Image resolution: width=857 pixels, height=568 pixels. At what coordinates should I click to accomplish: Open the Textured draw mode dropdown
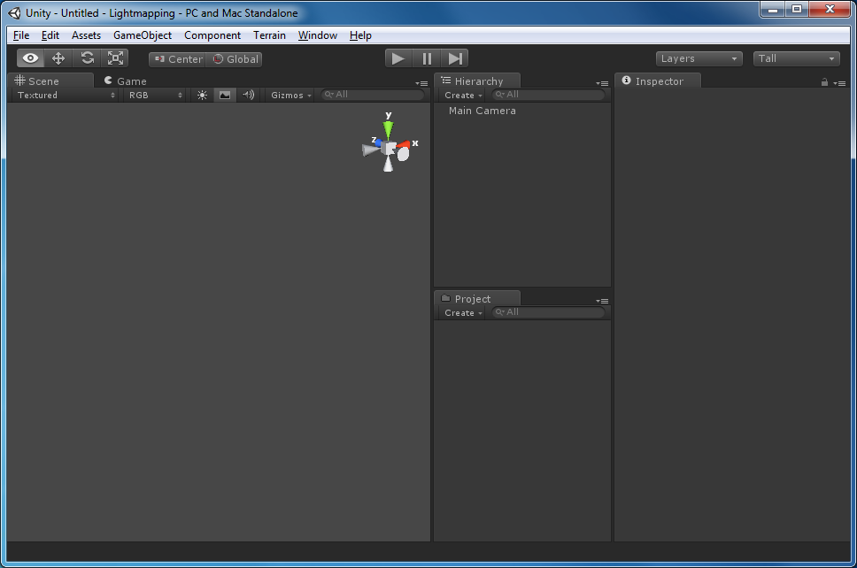point(66,95)
